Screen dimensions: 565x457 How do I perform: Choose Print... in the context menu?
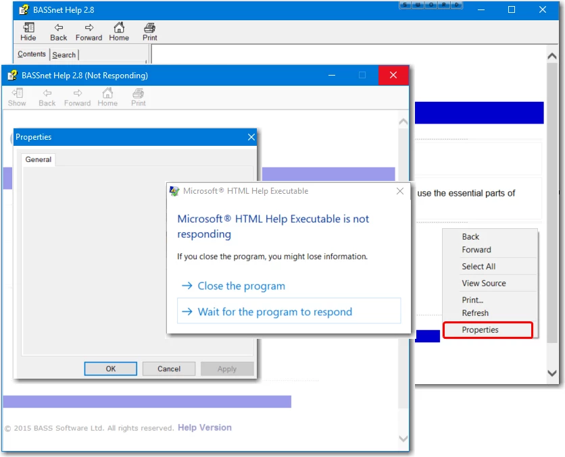[x=472, y=300]
